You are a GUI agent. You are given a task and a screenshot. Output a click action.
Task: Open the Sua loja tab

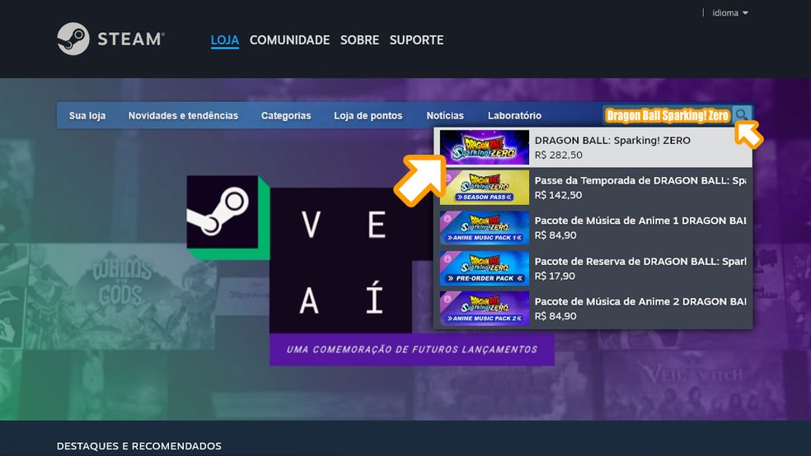tap(87, 116)
